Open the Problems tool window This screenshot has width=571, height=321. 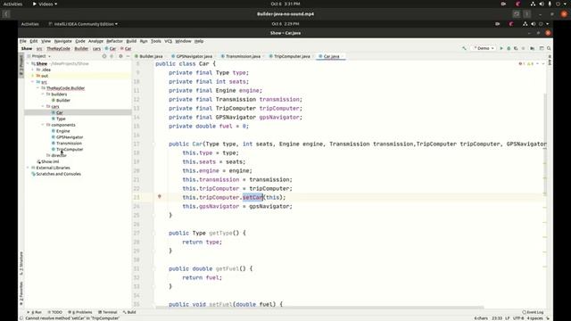[x=80, y=312]
